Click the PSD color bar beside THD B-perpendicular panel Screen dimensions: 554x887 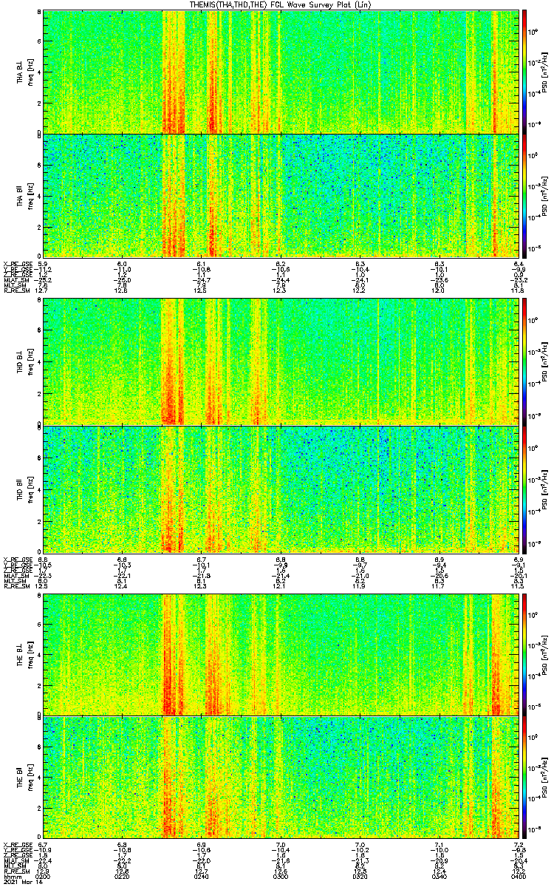(x=525, y=362)
